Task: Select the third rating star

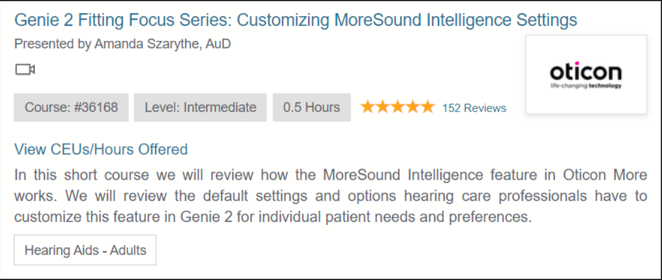Action: tap(397, 107)
